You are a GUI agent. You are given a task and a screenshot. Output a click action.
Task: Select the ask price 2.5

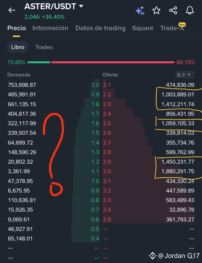click(107, 123)
